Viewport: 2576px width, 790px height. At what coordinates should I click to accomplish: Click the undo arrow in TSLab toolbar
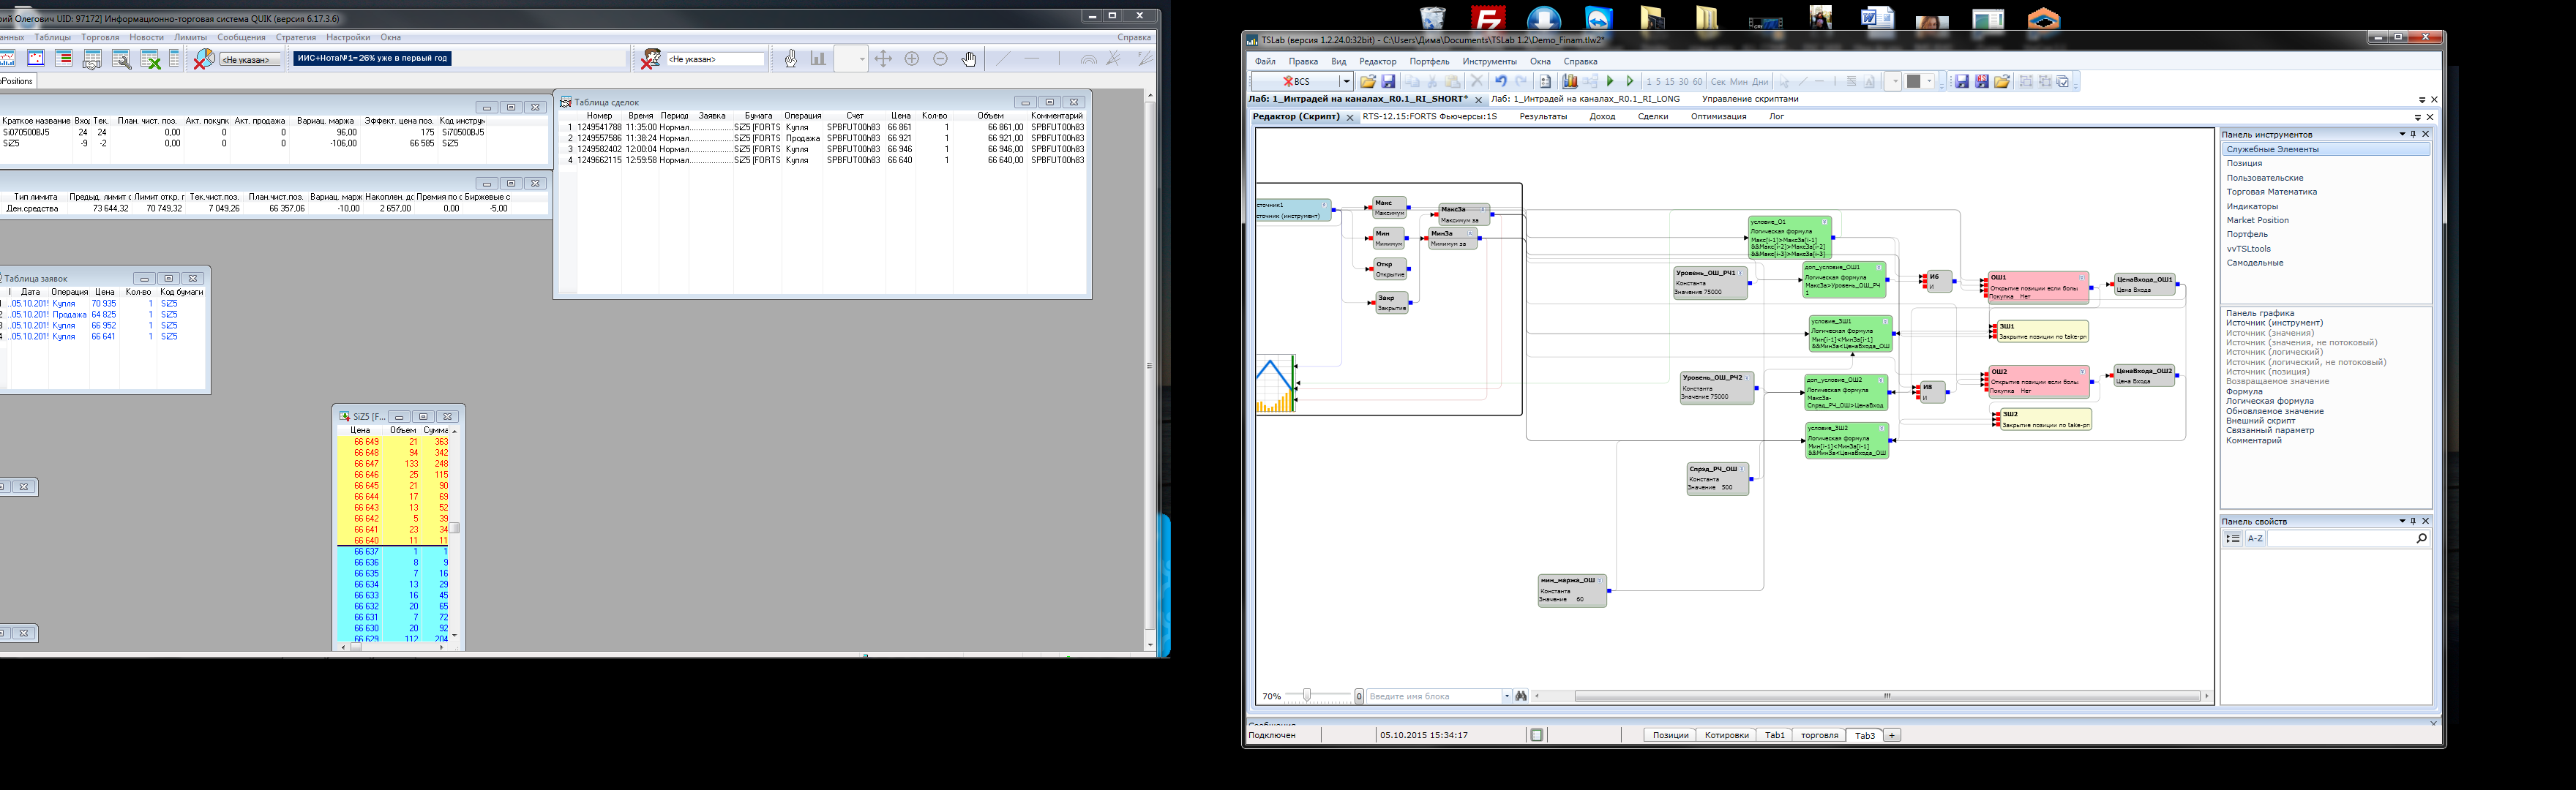click(x=1500, y=81)
